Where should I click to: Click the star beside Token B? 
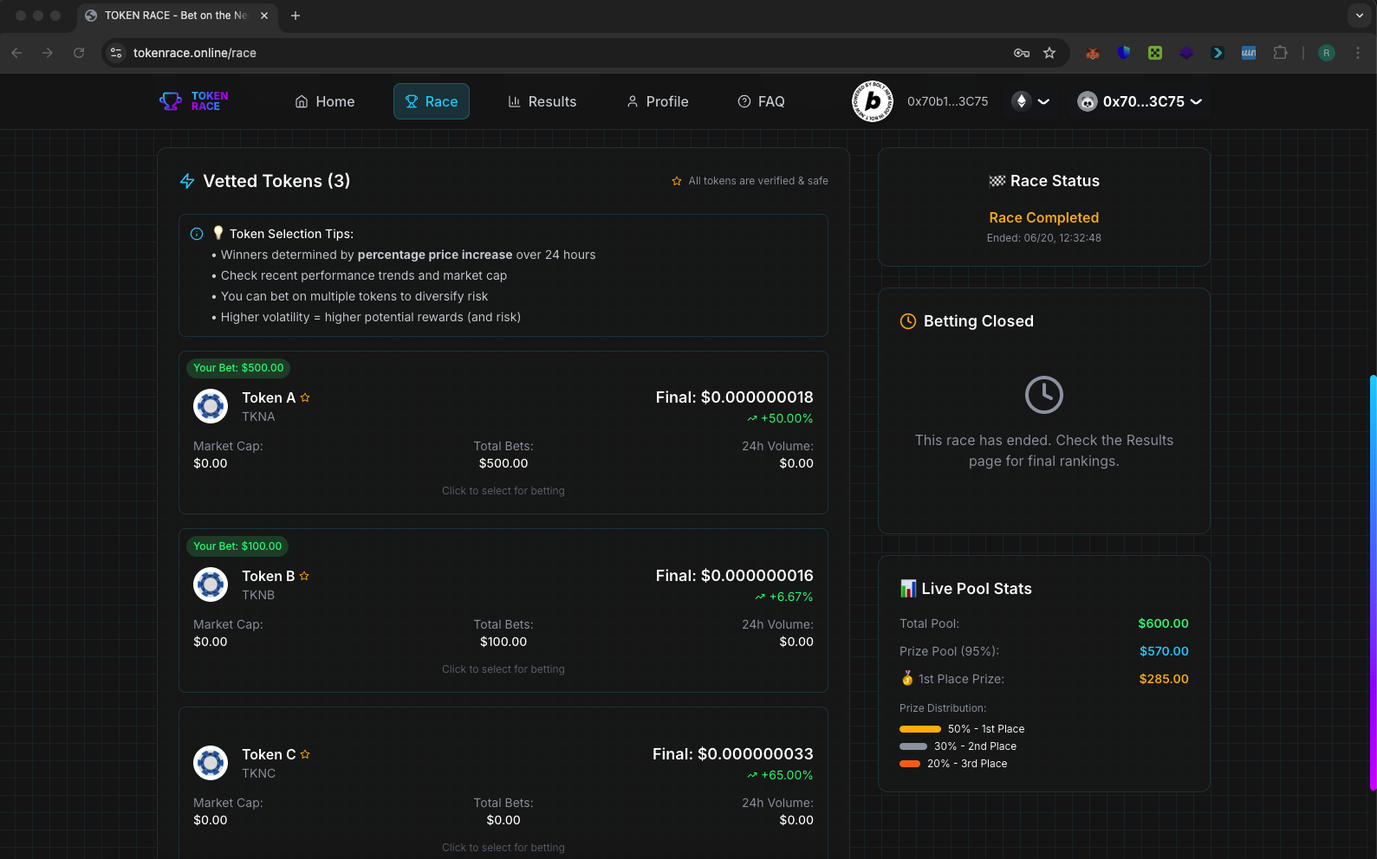[x=304, y=576]
